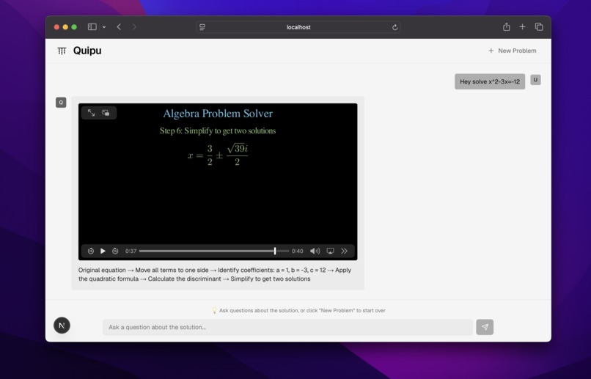Skip back 15 seconds in the video
Viewport: 591px width, 379px height.
(x=90, y=251)
